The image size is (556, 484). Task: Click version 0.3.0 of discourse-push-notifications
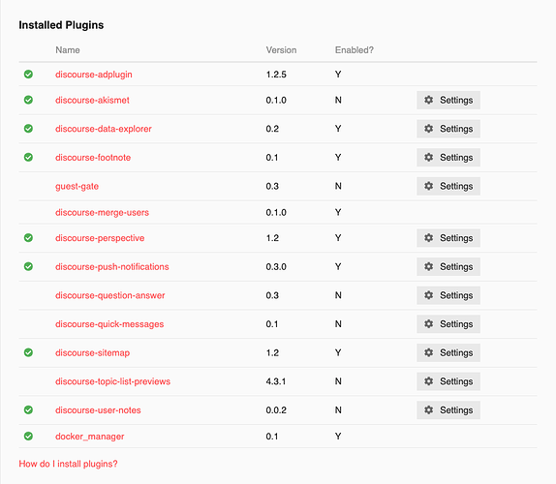click(x=276, y=266)
